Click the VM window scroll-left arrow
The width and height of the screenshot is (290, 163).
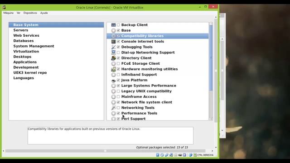pyautogui.click(x=4, y=151)
